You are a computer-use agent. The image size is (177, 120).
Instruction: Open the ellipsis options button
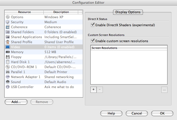tap(164, 90)
